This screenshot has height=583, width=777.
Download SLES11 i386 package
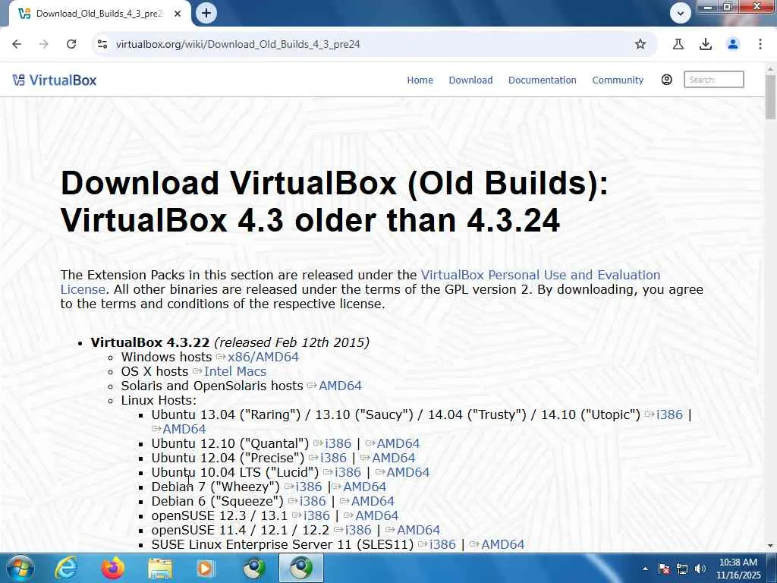tap(442, 544)
